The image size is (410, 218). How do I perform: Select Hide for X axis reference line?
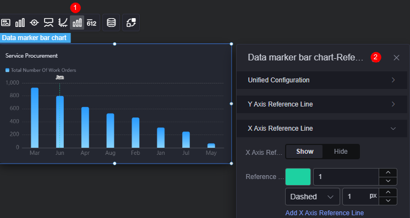(x=341, y=152)
